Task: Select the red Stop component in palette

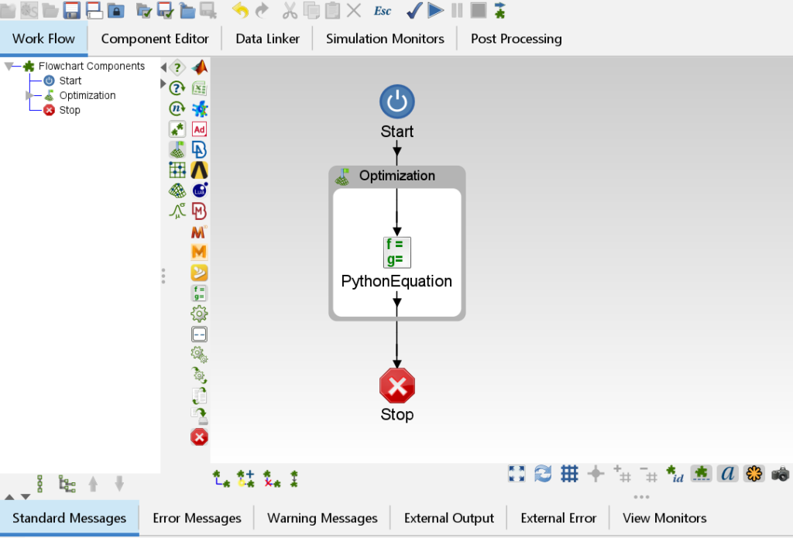Action: coord(199,437)
